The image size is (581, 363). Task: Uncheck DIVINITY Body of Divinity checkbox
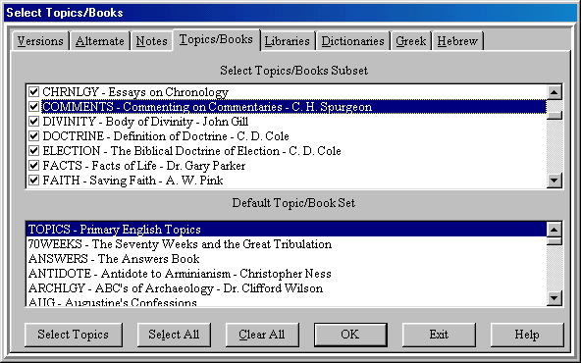pyautogui.click(x=33, y=121)
